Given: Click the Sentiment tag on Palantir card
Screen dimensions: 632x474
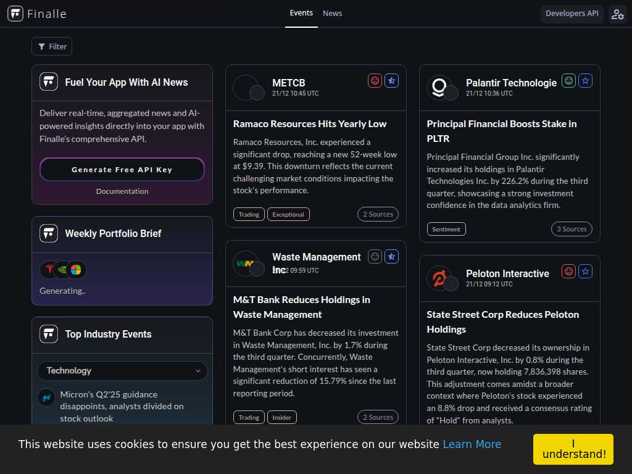Looking at the screenshot, I should point(446,229).
